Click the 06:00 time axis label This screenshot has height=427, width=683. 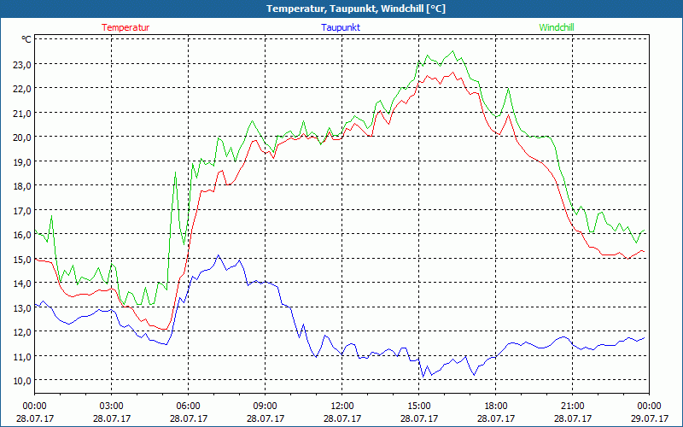tap(188, 407)
